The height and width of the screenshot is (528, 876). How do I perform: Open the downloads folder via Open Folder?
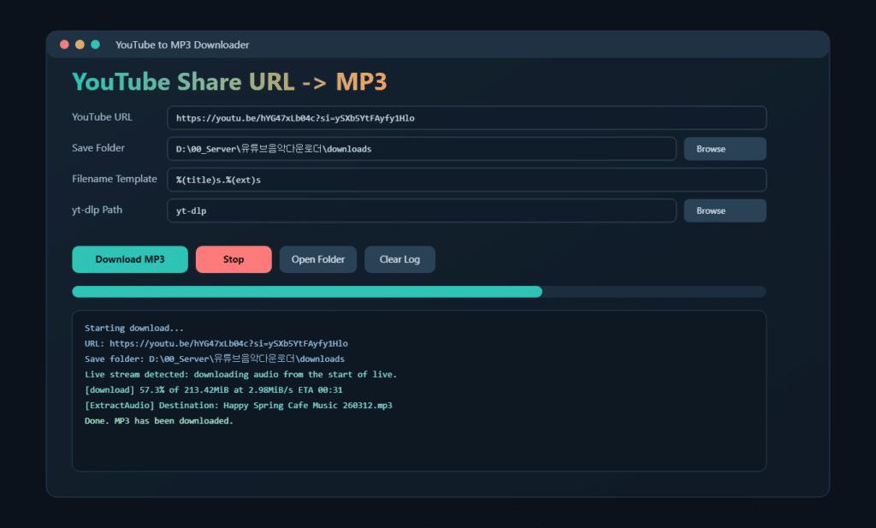(x=317, y=259)
